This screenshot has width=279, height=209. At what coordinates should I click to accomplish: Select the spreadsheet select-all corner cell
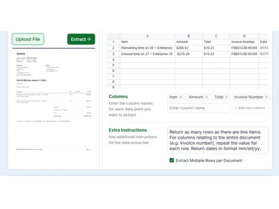pyautogui.click(x=113, y=36)
